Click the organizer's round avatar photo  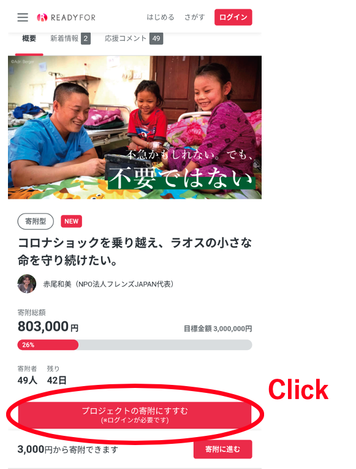(27, 284)
